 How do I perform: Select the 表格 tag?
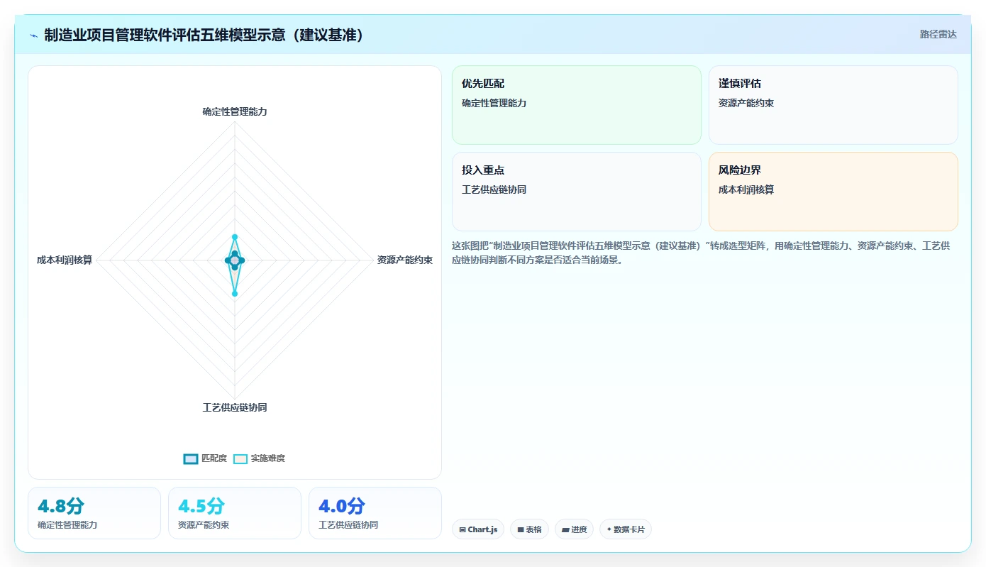529,529
